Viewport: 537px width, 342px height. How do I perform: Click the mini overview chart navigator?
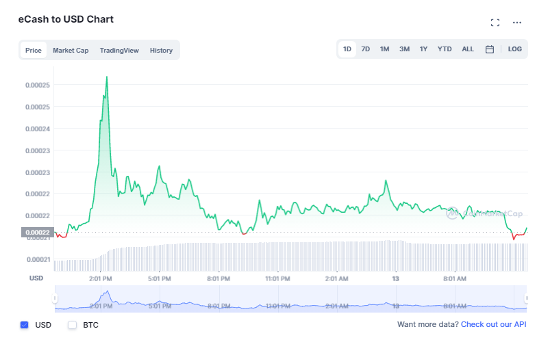tap(290, 298)
